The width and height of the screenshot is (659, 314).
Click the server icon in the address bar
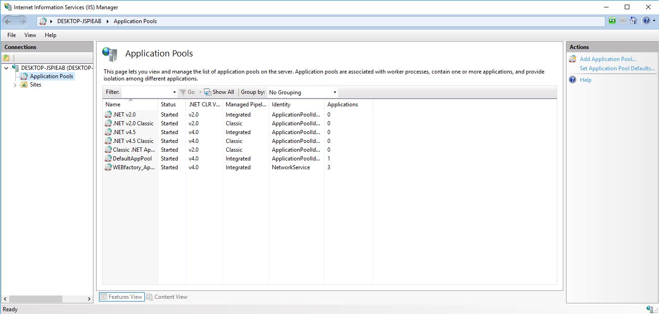43,21
